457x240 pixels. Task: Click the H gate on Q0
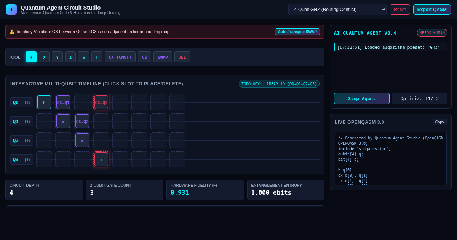click(44, 102)
